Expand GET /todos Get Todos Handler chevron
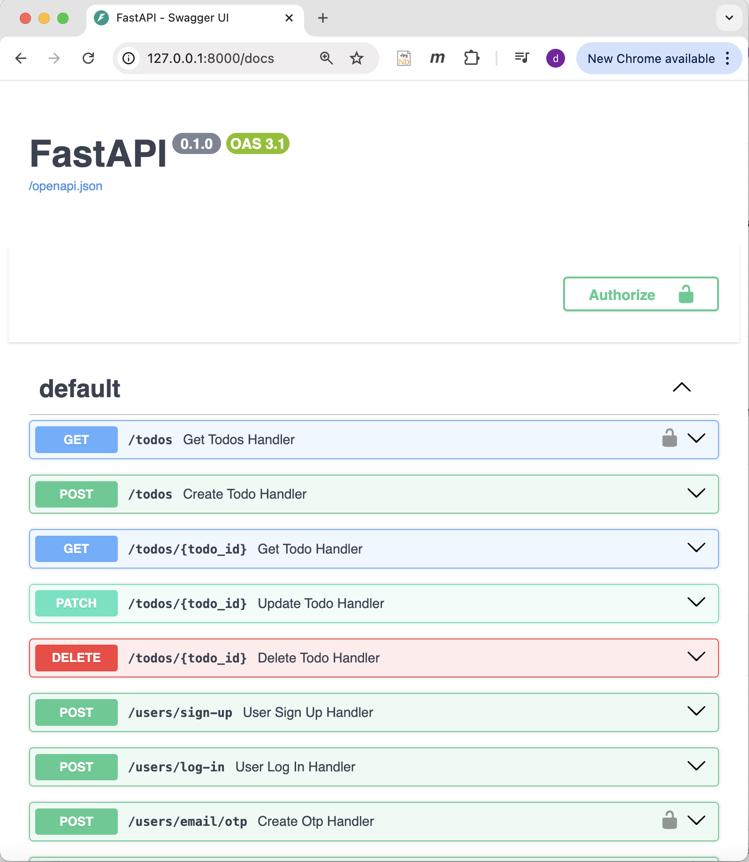Viewport: 749px width, 862px height. coord(696,439)
